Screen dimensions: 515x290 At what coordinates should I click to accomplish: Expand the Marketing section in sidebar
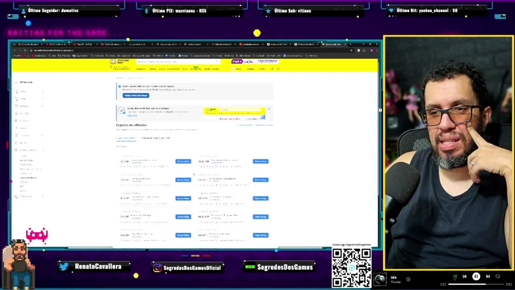click(42, 106)
